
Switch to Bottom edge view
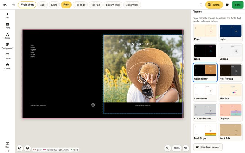tap(113, 5)
